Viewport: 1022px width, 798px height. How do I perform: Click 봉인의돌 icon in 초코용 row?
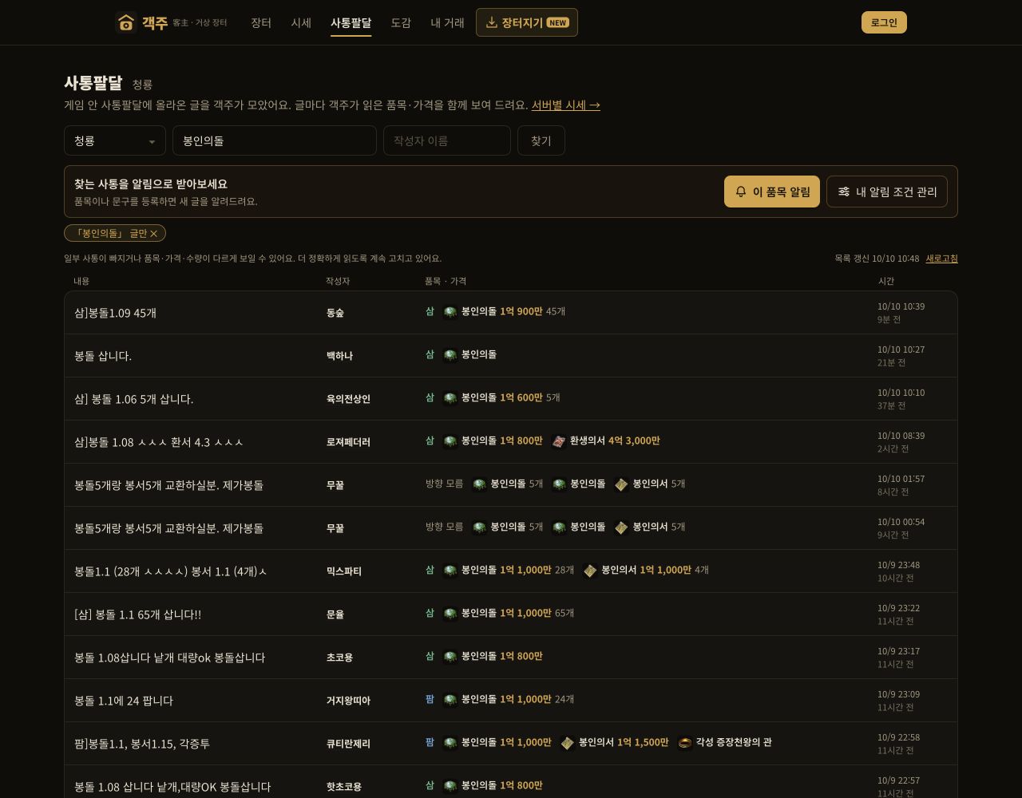450,656
